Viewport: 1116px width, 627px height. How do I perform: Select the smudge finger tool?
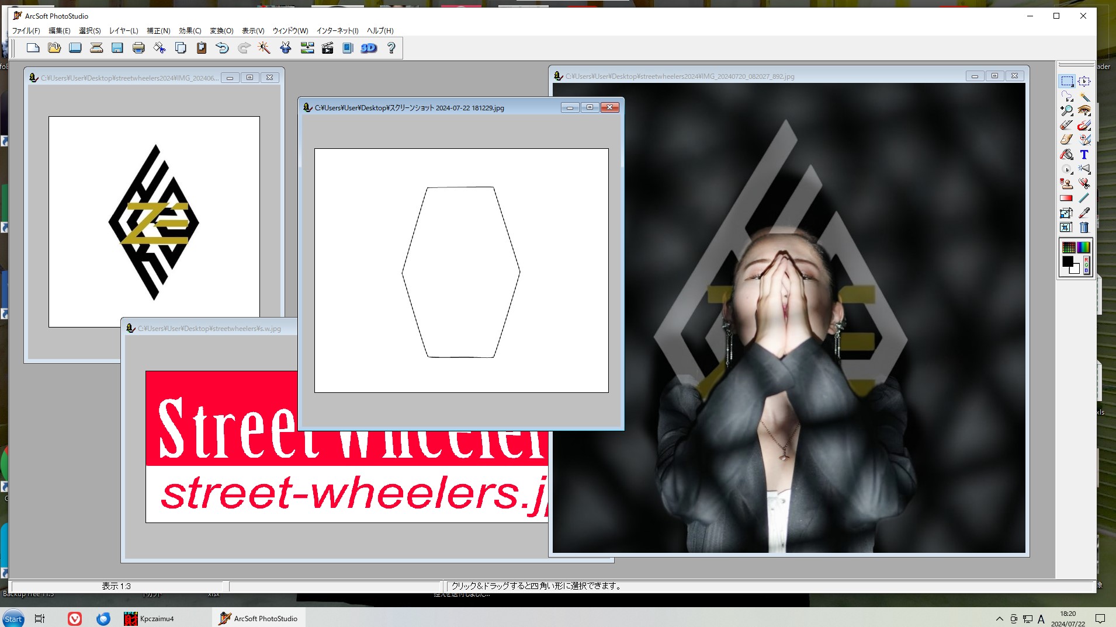click(x=1067, y=140)
